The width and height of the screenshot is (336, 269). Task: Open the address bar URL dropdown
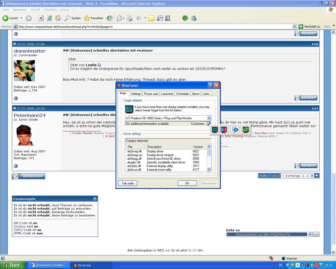coord(295,27)
